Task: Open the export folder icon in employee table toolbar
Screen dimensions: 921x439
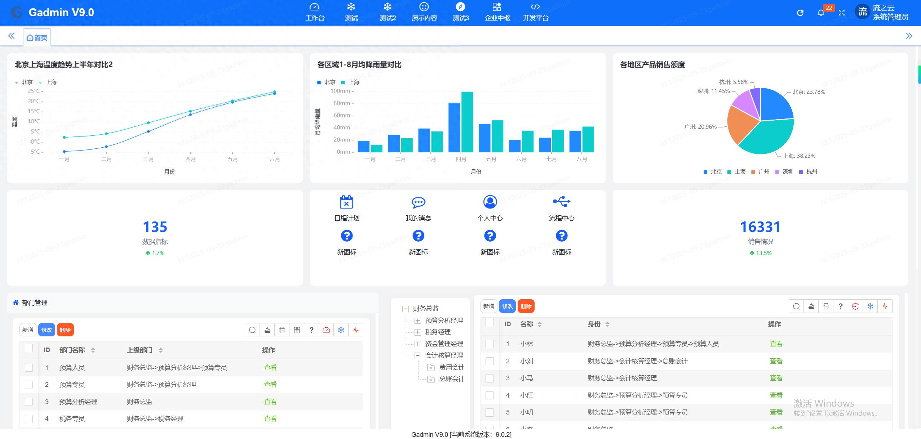Action: pyautogui.click(x=811, y=306)
